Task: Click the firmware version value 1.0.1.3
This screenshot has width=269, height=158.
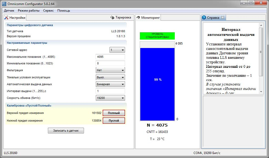Action: (121, 36)
